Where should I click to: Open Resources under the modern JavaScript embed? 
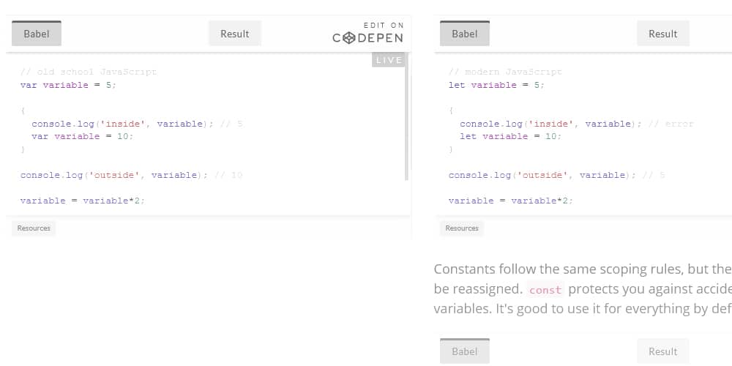coord(462,228)
